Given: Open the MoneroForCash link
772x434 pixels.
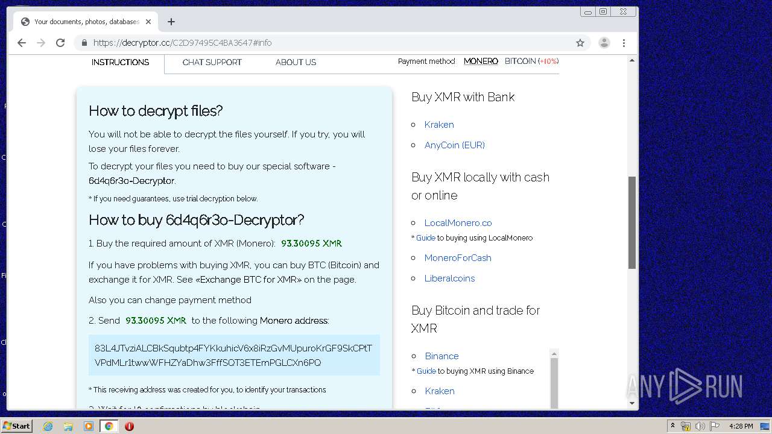Looking at the screenshot, I should point(458,258).
